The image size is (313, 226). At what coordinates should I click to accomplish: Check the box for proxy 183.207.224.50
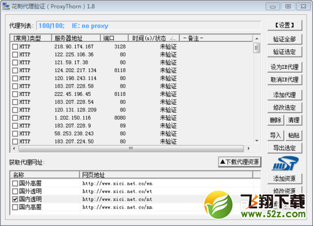(15, 141)
